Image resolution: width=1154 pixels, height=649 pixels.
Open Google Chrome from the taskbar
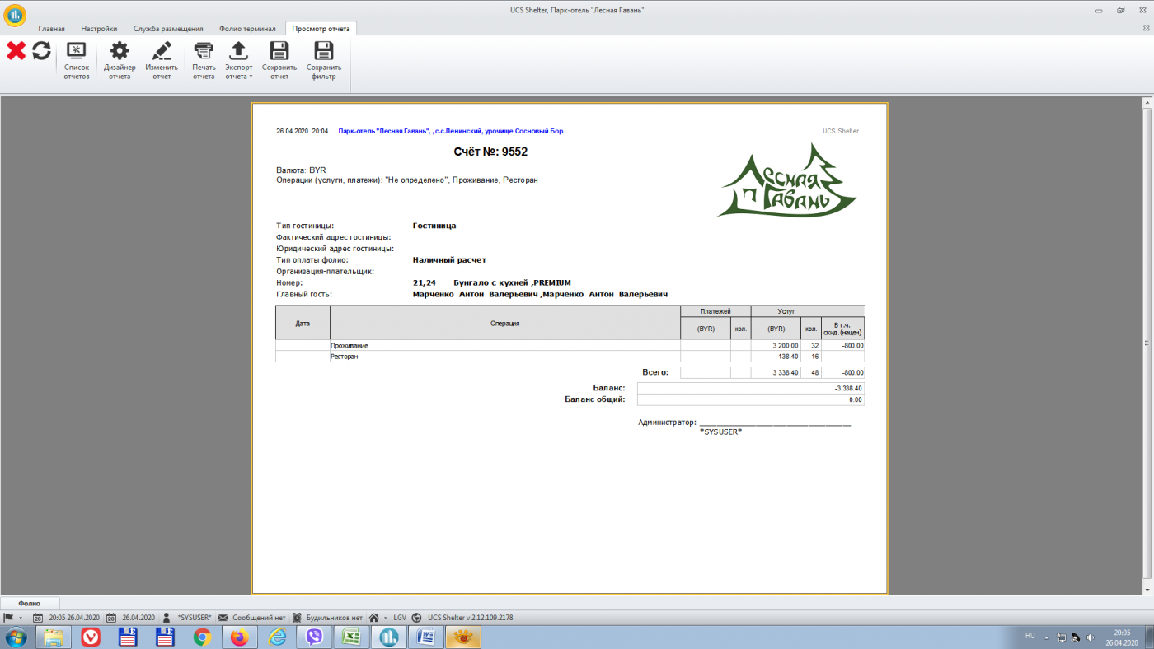[x=202, y=637]
